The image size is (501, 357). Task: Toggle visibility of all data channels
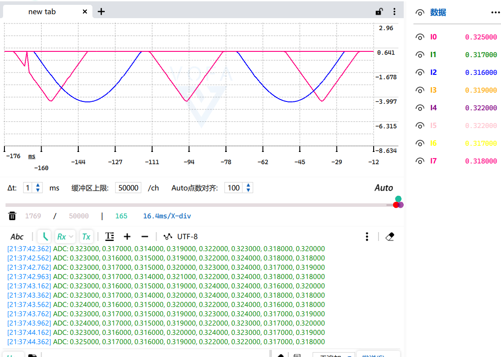click(420, 12)
